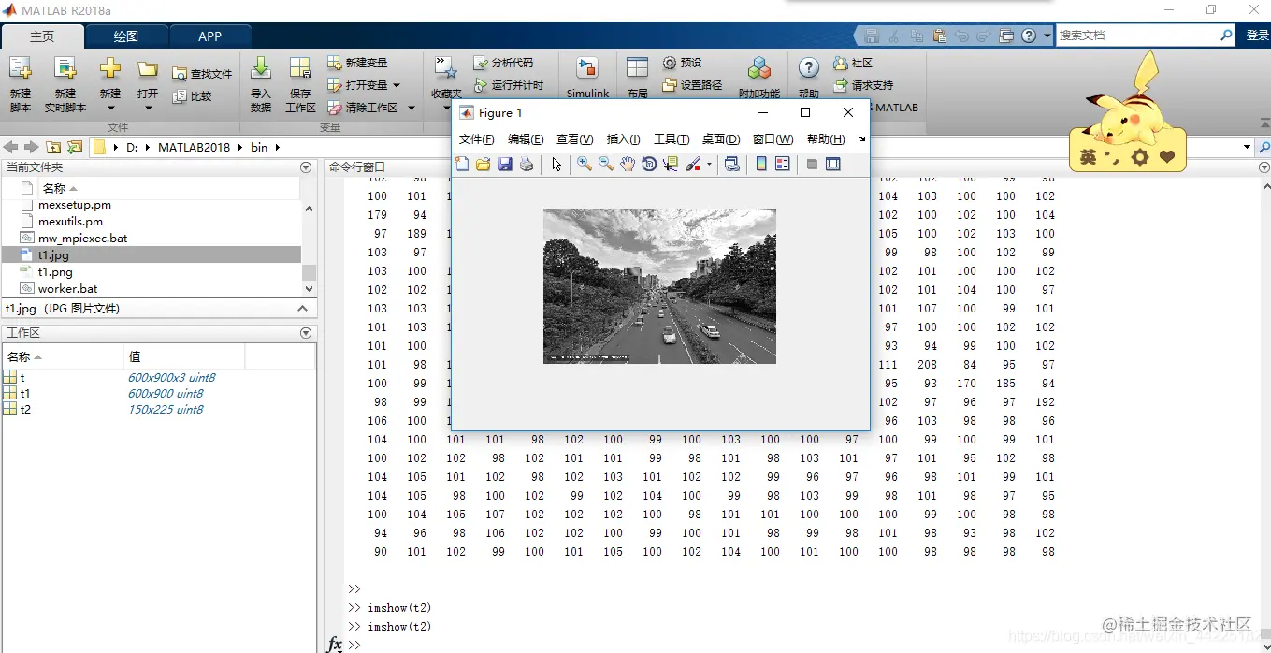This screenshot has width=1271, height=653.
Task: Select workspace variable t value 600x900x3
Action: (172, 378)
